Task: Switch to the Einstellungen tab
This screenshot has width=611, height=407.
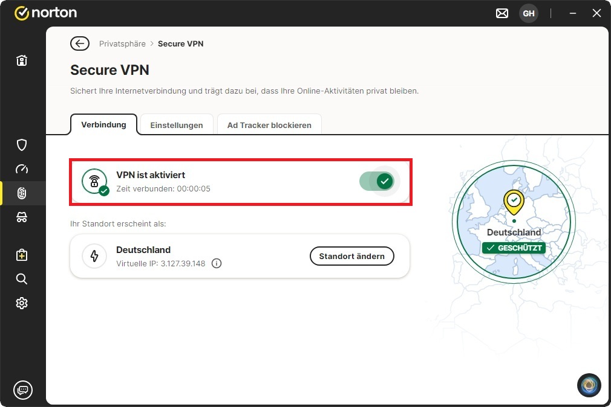Action: click(x=177, y=125)
